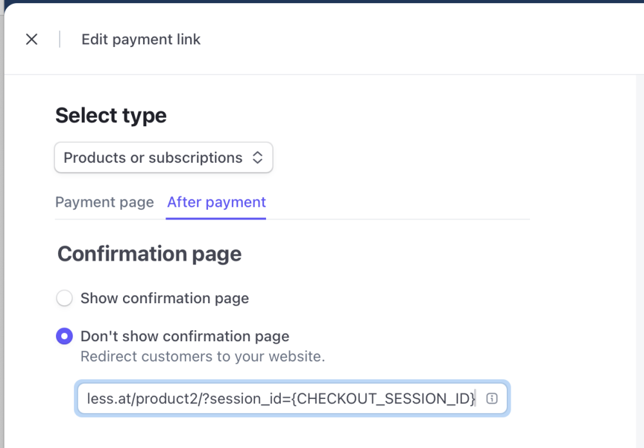This screenshot has width=644, height=448.
Task: Click the Edit payment link title
Action: [141, 39]
